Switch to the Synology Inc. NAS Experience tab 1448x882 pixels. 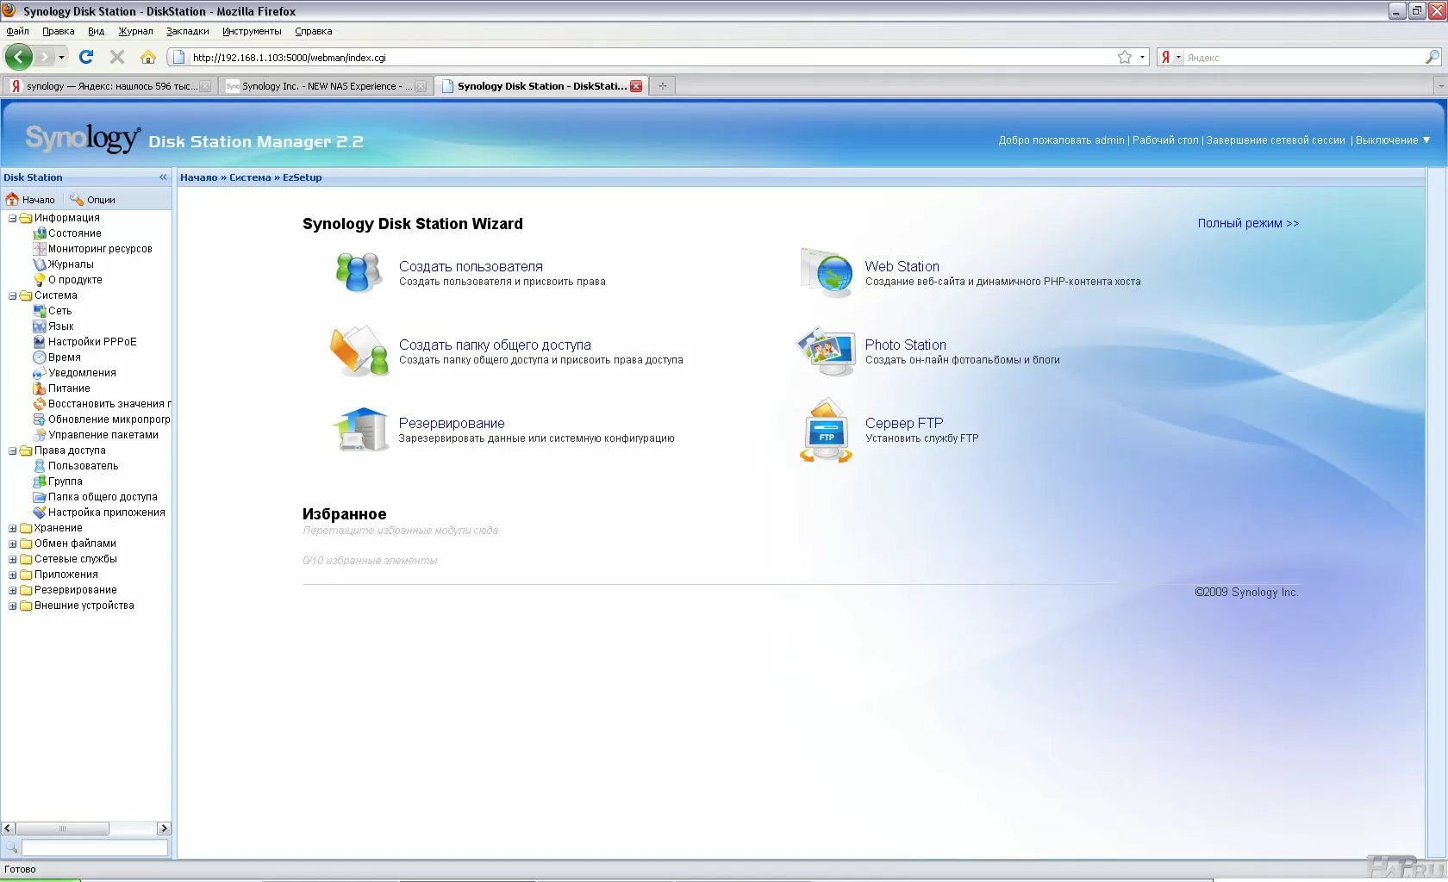[x=320, y=86]
